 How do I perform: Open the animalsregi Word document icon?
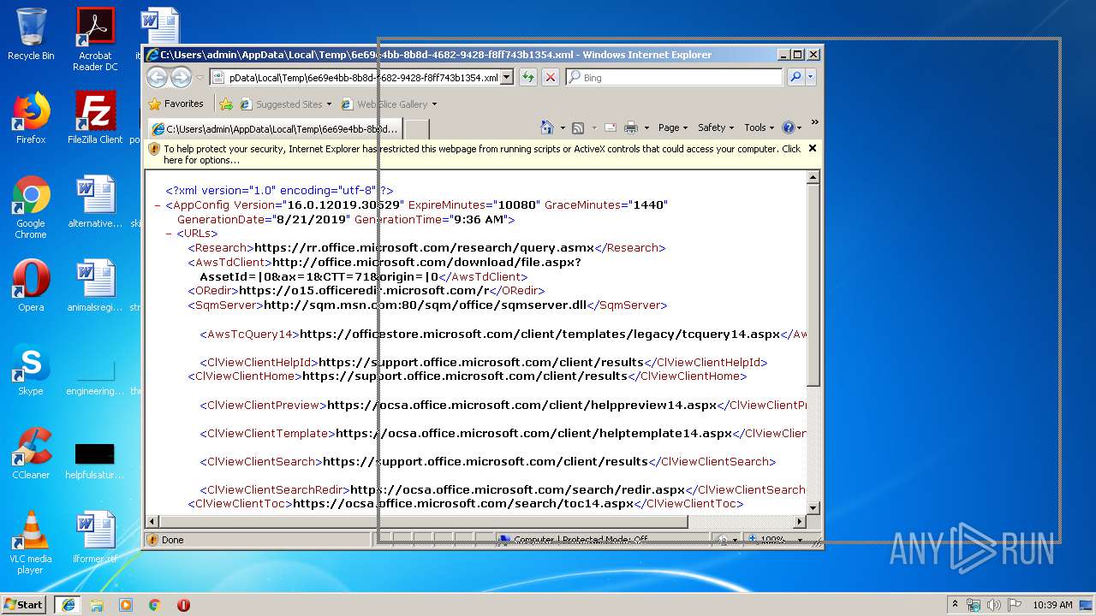(x=95, y=286)
